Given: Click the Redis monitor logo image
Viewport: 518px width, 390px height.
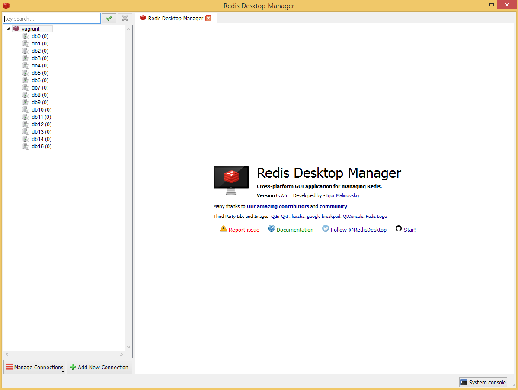Looking at the screenshot, I should coord(231,180).
